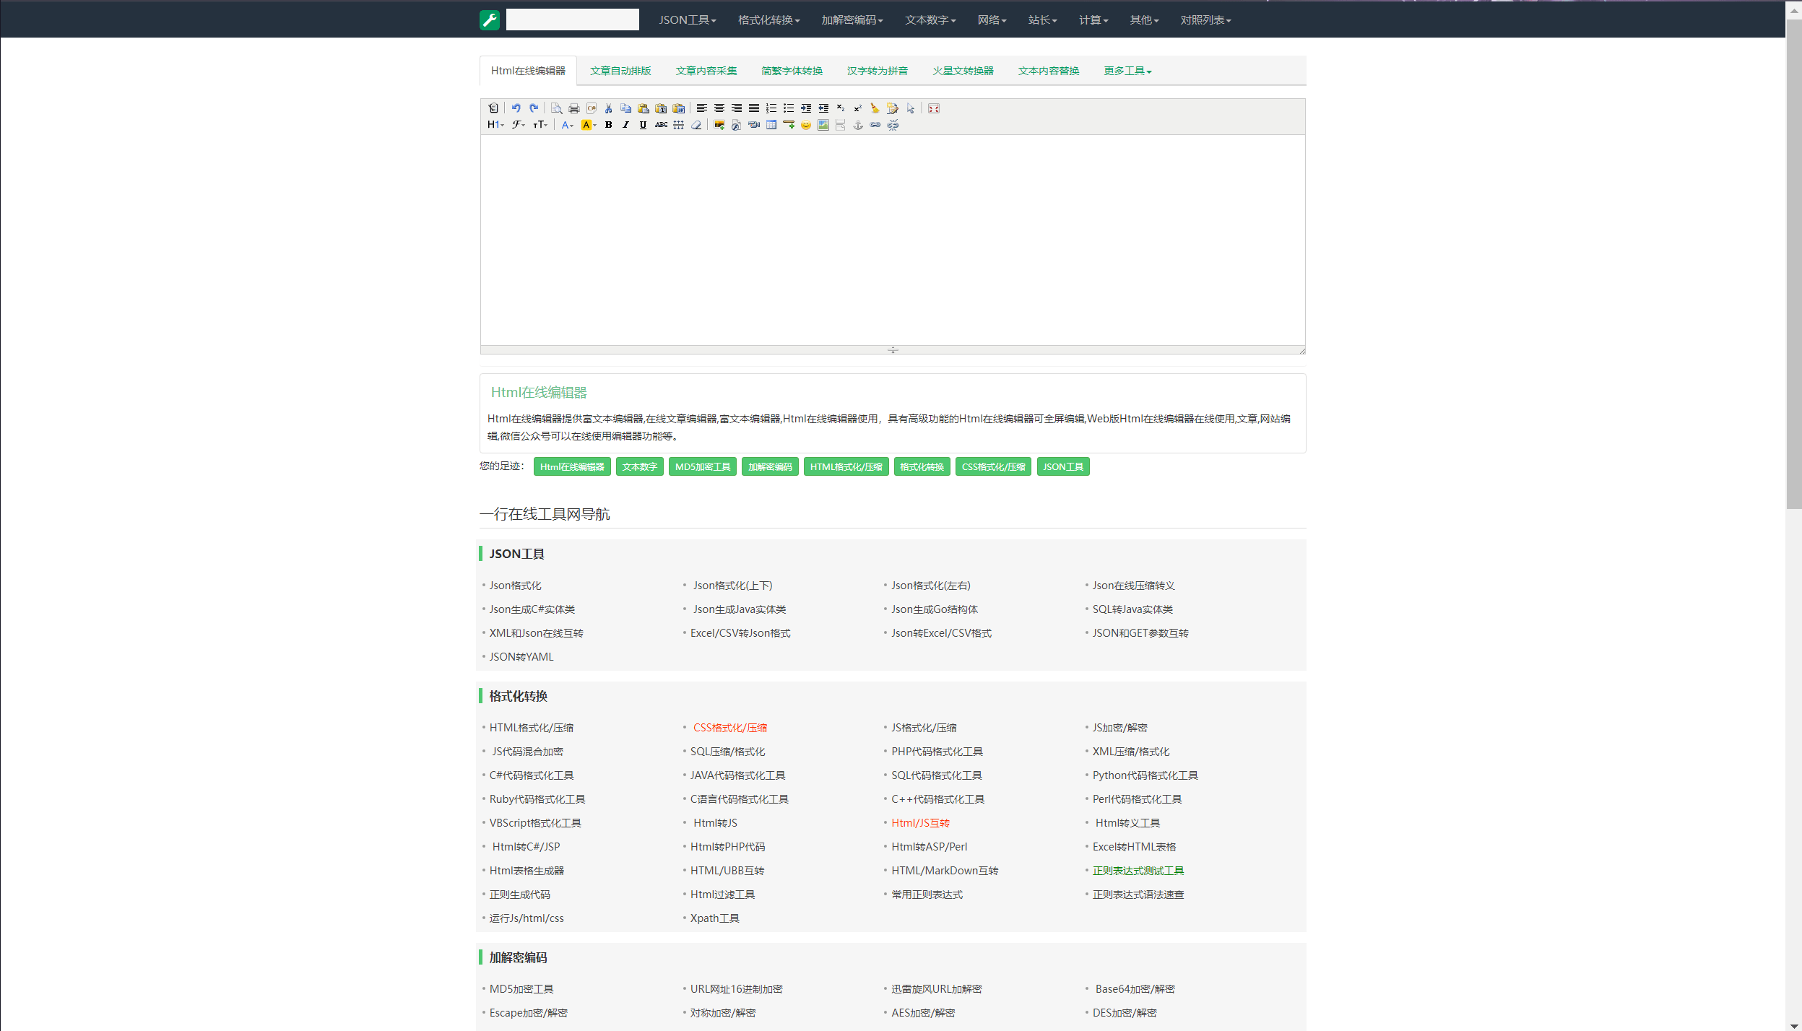Viewport: 1802px width, 1031px height.
Task: Click the MD5加密工具 footprint button
Action: 703,467
